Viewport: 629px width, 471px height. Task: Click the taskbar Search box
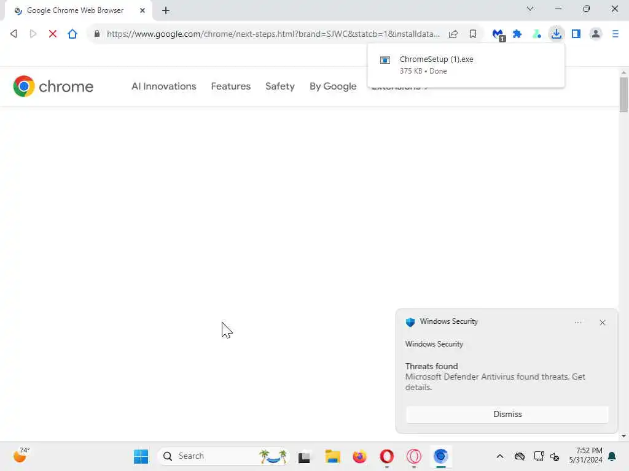click(224, 456)
